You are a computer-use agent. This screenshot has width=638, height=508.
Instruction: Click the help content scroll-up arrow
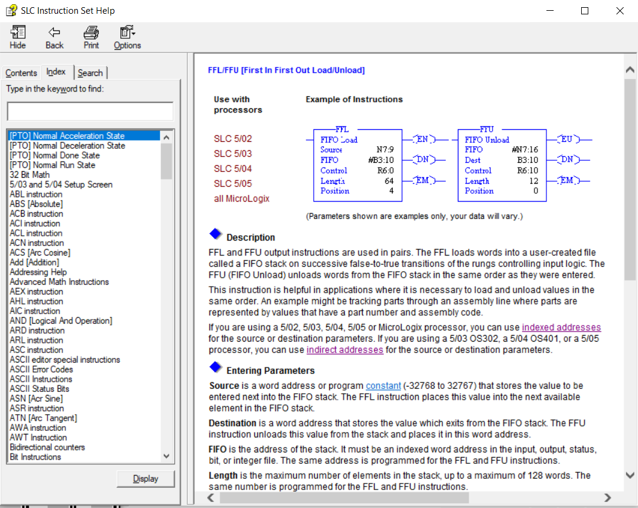(x=630, y=69)
